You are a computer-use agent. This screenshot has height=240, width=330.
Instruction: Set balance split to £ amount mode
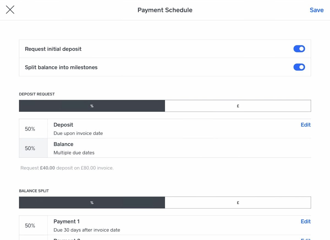pos(238,202)
